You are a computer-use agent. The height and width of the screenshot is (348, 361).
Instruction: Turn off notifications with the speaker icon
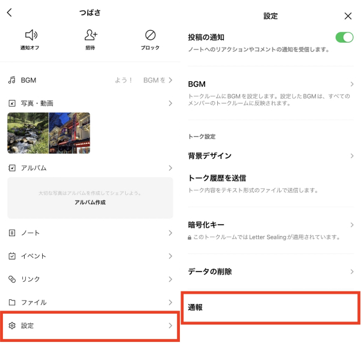point(31,35)
